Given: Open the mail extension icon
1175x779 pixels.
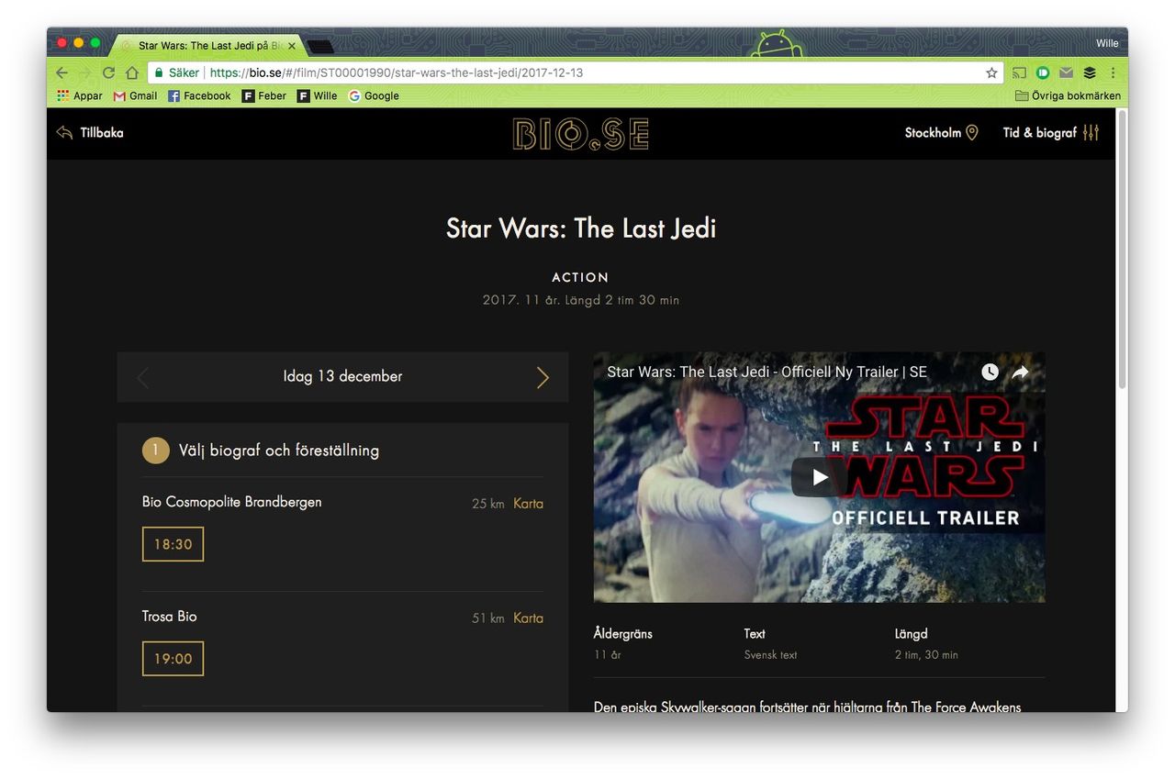Looking at the screenshot, I should coord(1066,72).
